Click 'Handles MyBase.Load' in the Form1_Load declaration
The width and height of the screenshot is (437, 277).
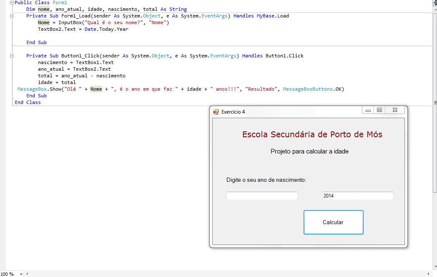tap(261, 16)
